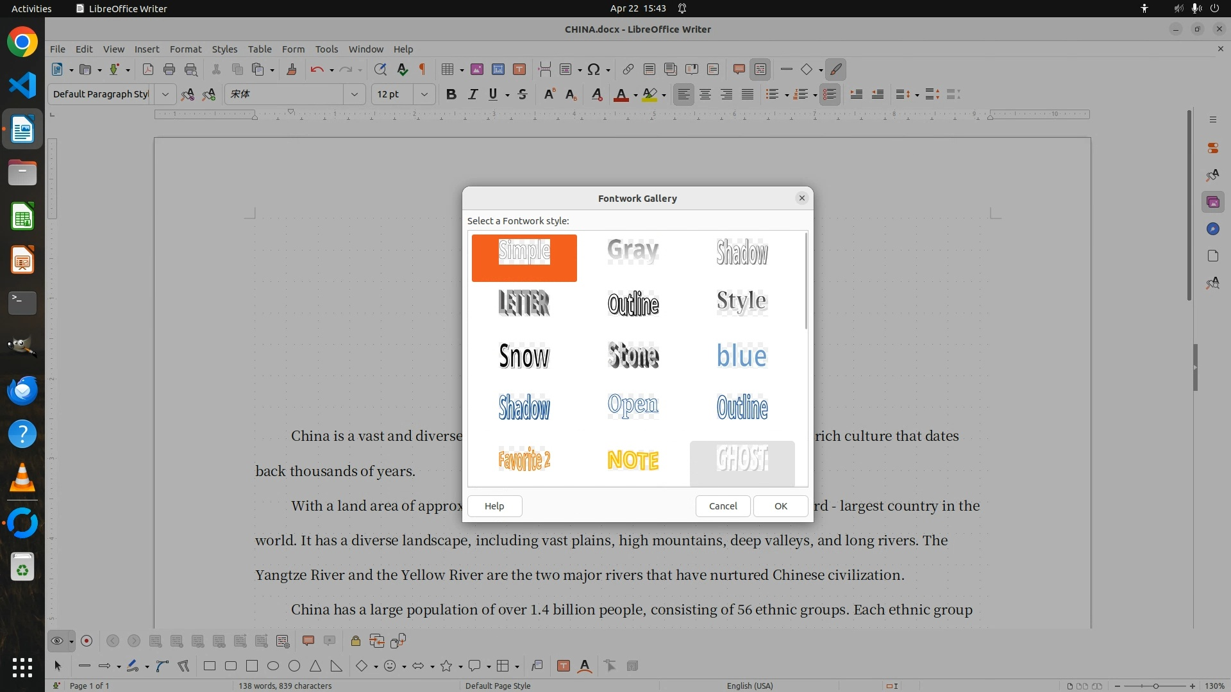Click the Insert Fontwork Text icon

pos(584,666)
